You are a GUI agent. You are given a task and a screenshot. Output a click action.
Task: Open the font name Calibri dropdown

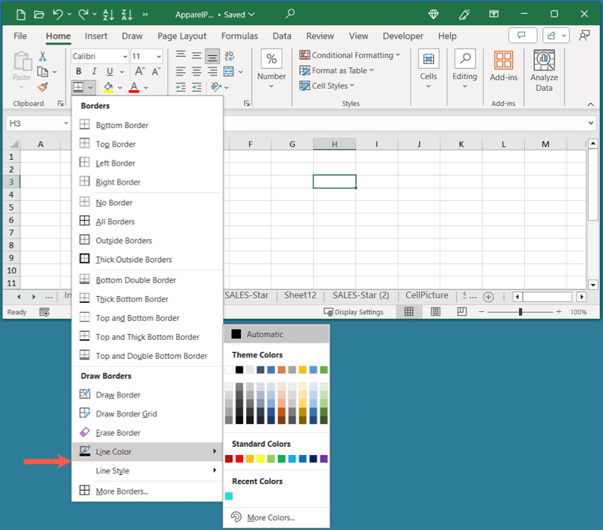(x=125, y=57)
